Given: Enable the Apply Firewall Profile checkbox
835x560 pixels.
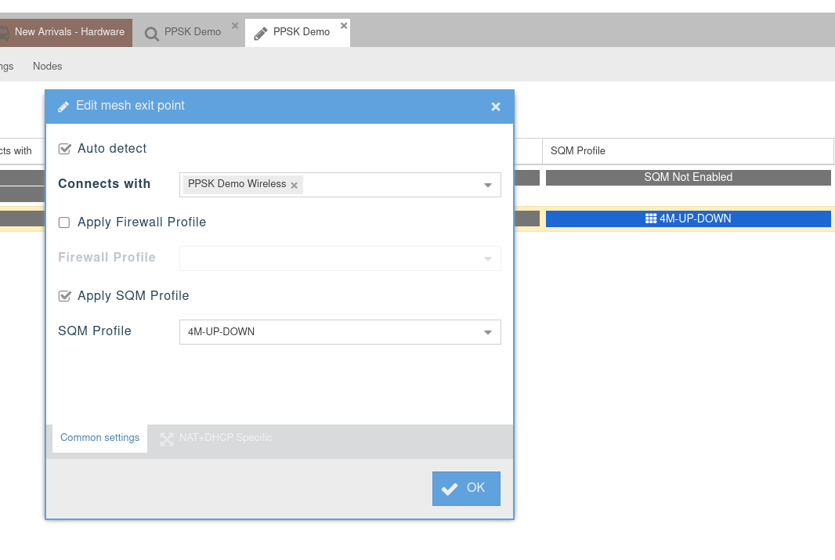Looking at the screenshot, I should 65,222.
